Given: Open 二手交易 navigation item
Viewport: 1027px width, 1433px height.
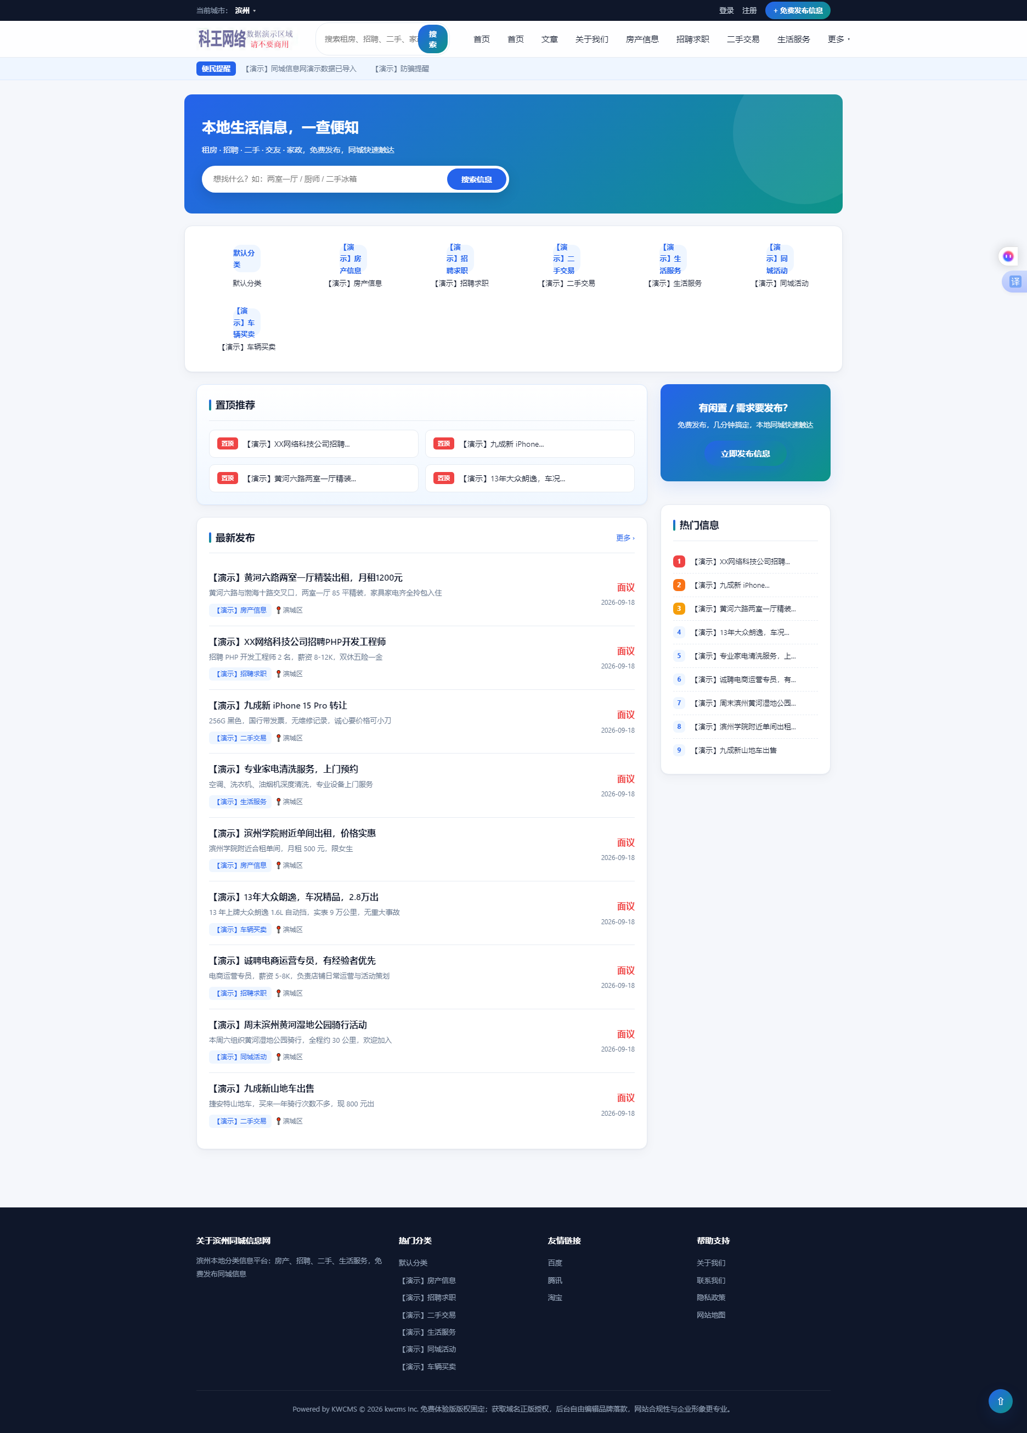Looking at the screenshot, I should point(743,39).
